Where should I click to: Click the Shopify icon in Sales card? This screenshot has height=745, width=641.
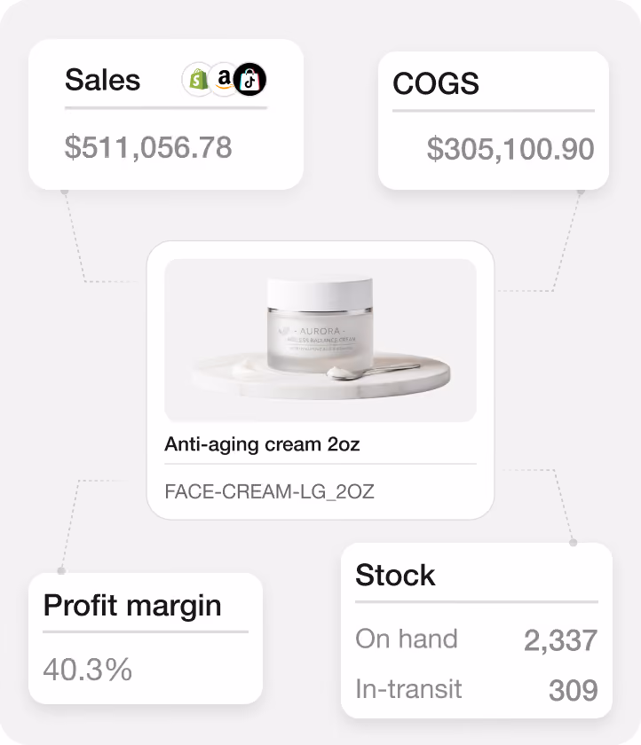(x=197, y=79)
